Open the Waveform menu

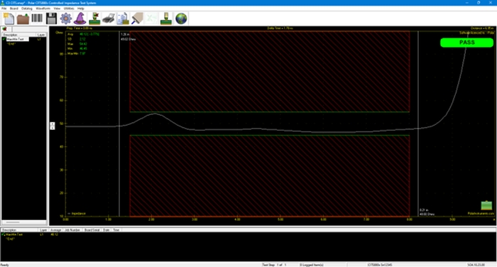point(43,9)
